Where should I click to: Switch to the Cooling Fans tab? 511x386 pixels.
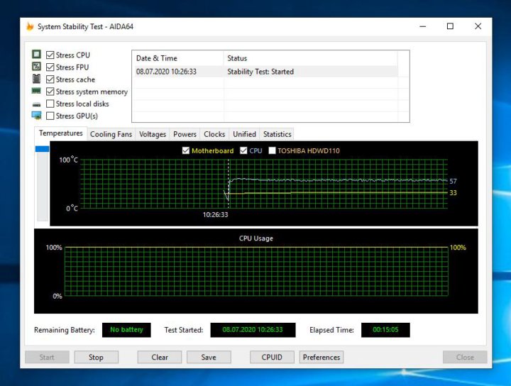coord(111,134)
